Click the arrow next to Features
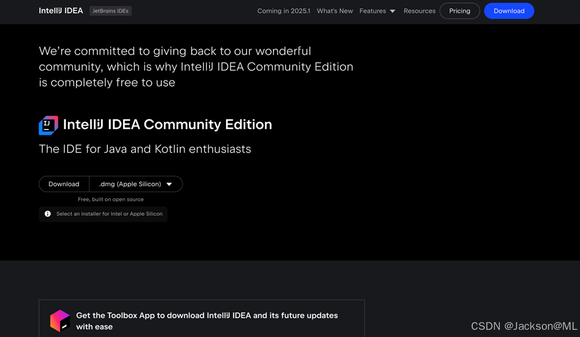The image size is (580, 337). click(x=393, y=11)
